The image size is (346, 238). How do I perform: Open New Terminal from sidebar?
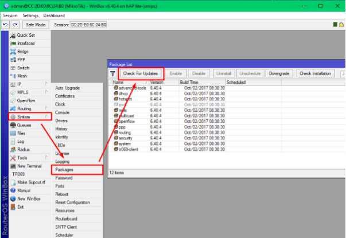[30, 166]
